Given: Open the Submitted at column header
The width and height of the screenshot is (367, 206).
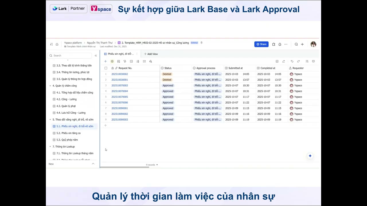Looking at the screenshot, I should (240, 68).
